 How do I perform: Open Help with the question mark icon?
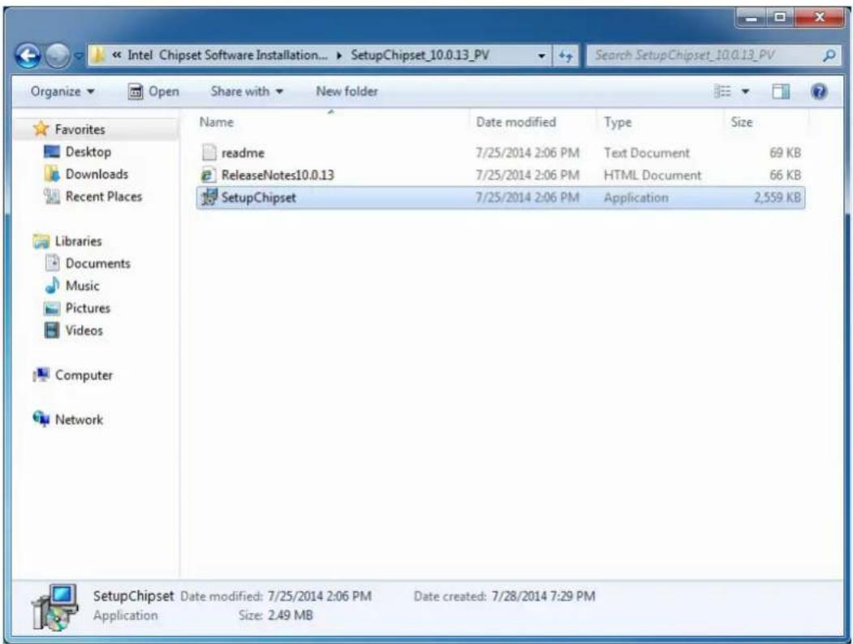819,92
